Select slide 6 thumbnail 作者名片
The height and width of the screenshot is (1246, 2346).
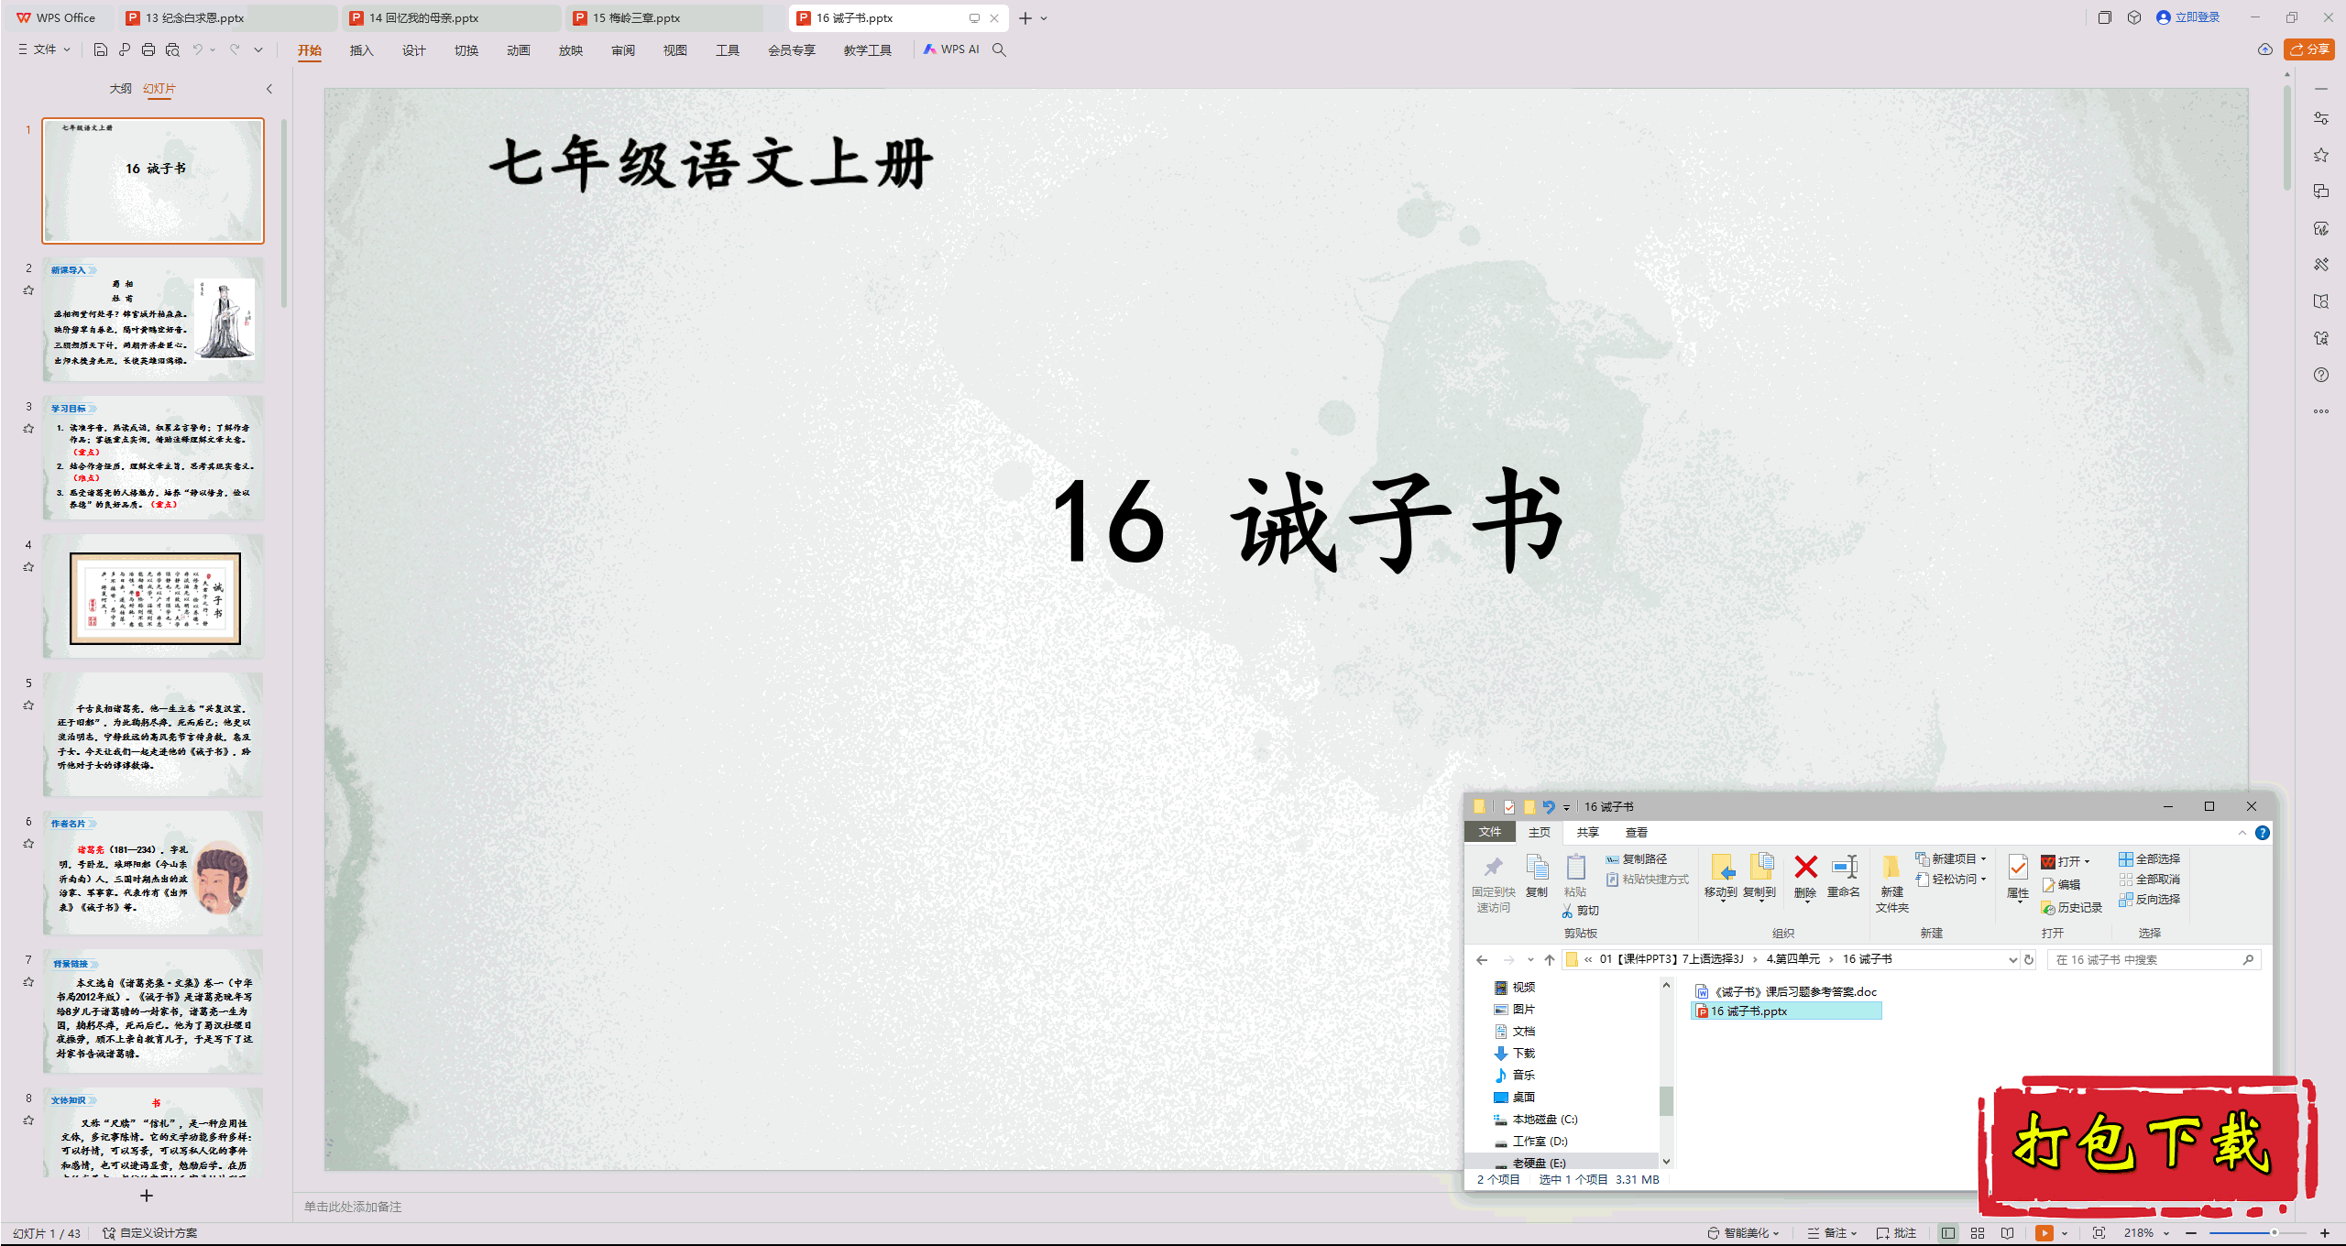[x=153, y=872]
